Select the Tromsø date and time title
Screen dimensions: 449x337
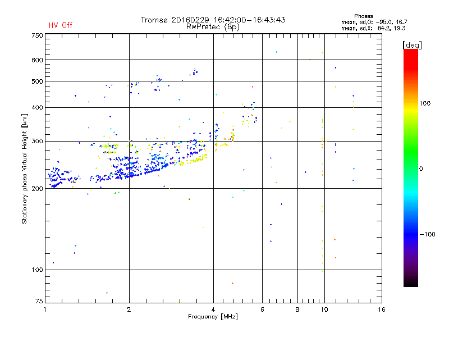tap(213, 20)
